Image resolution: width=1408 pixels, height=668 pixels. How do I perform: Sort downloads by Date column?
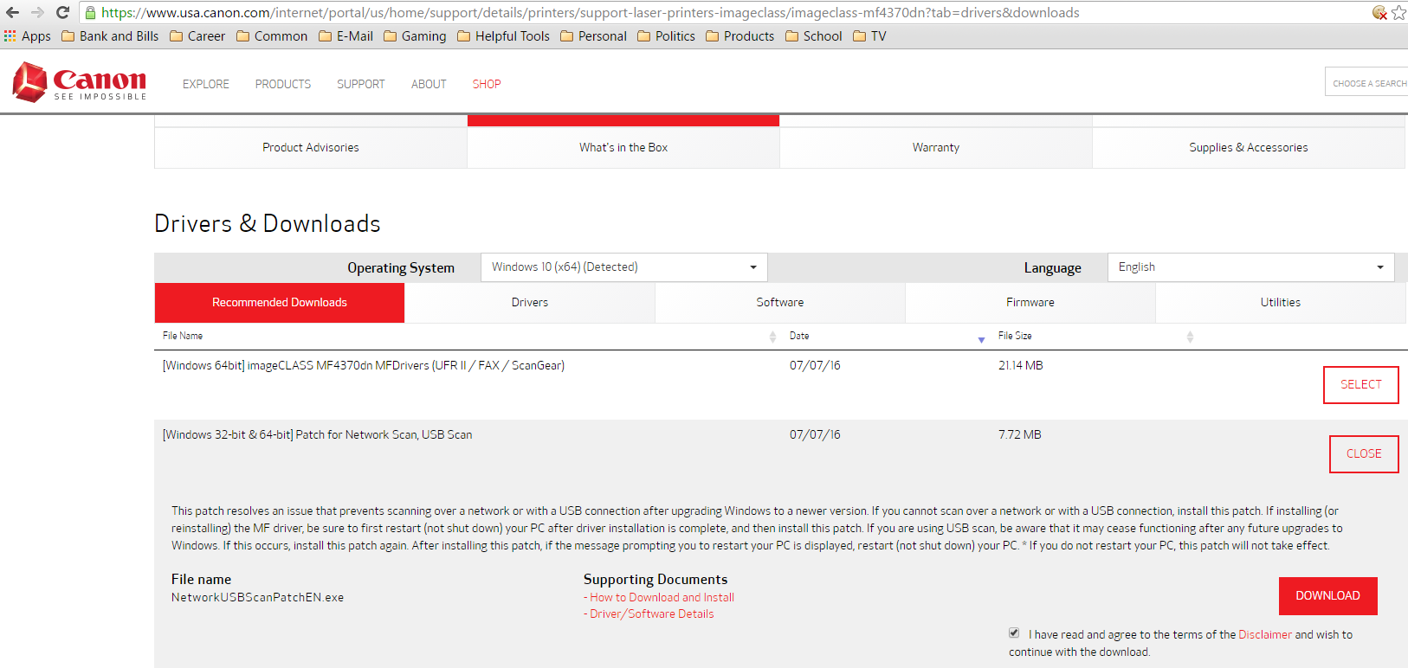click(x=981, y=338)
